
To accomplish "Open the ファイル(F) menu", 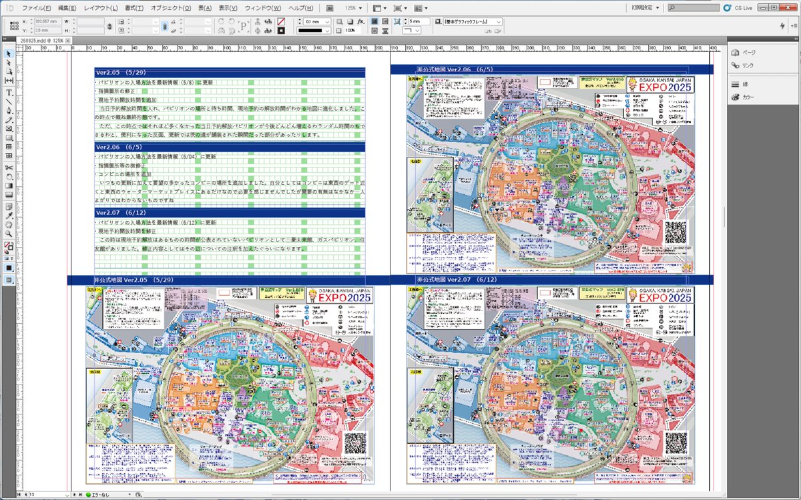I will pos(36,7).
